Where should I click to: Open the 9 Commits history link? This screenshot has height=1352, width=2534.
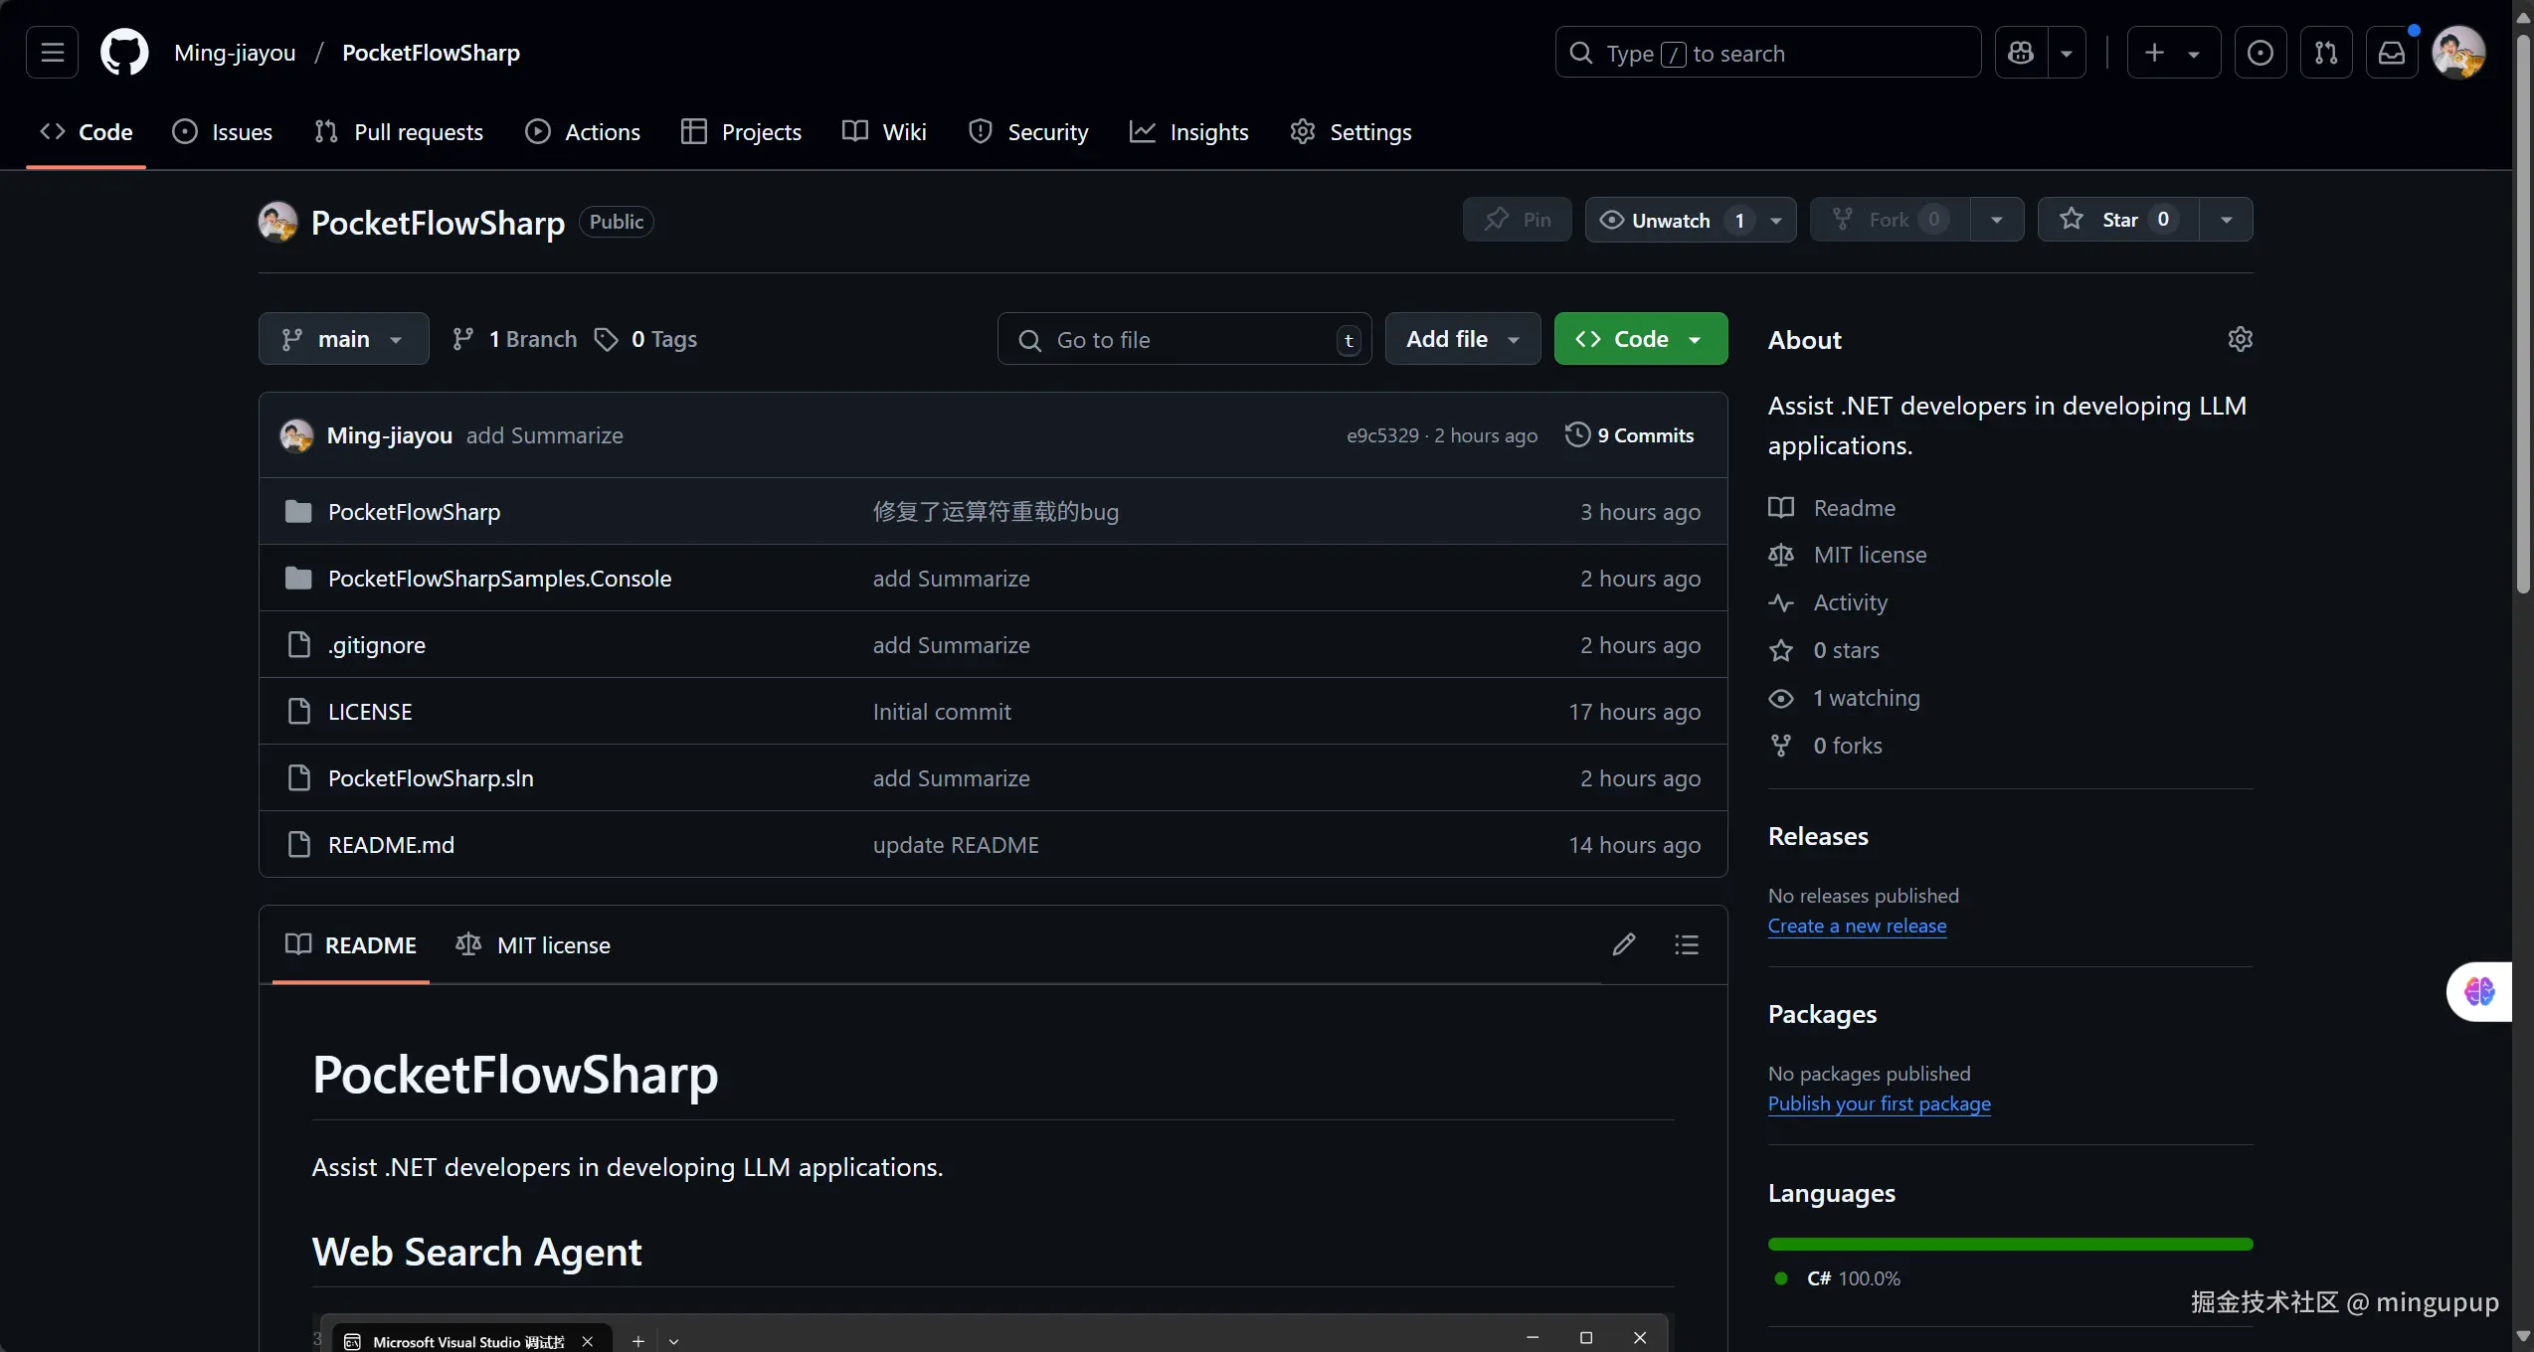point(1630,435)
